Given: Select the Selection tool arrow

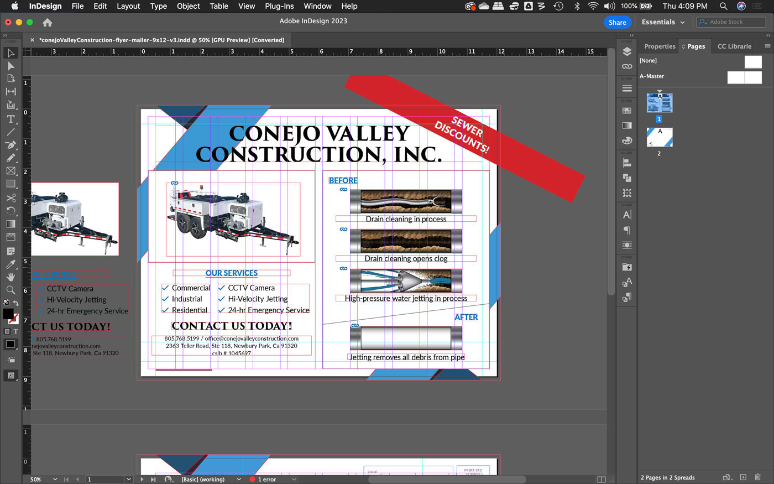Looking at the screenshot, I should (x=11, y=53).
